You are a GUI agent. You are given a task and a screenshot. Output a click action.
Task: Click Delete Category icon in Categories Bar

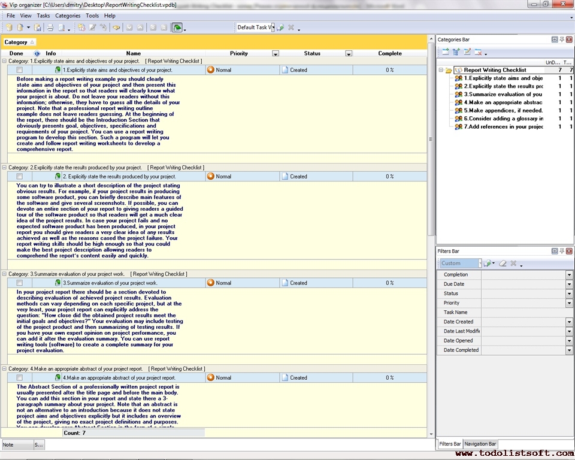(x=478, y=53)
